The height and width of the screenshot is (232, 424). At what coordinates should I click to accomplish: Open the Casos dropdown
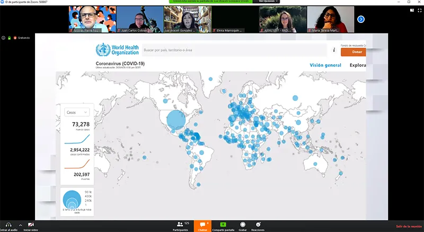click(x=77, y=113)
